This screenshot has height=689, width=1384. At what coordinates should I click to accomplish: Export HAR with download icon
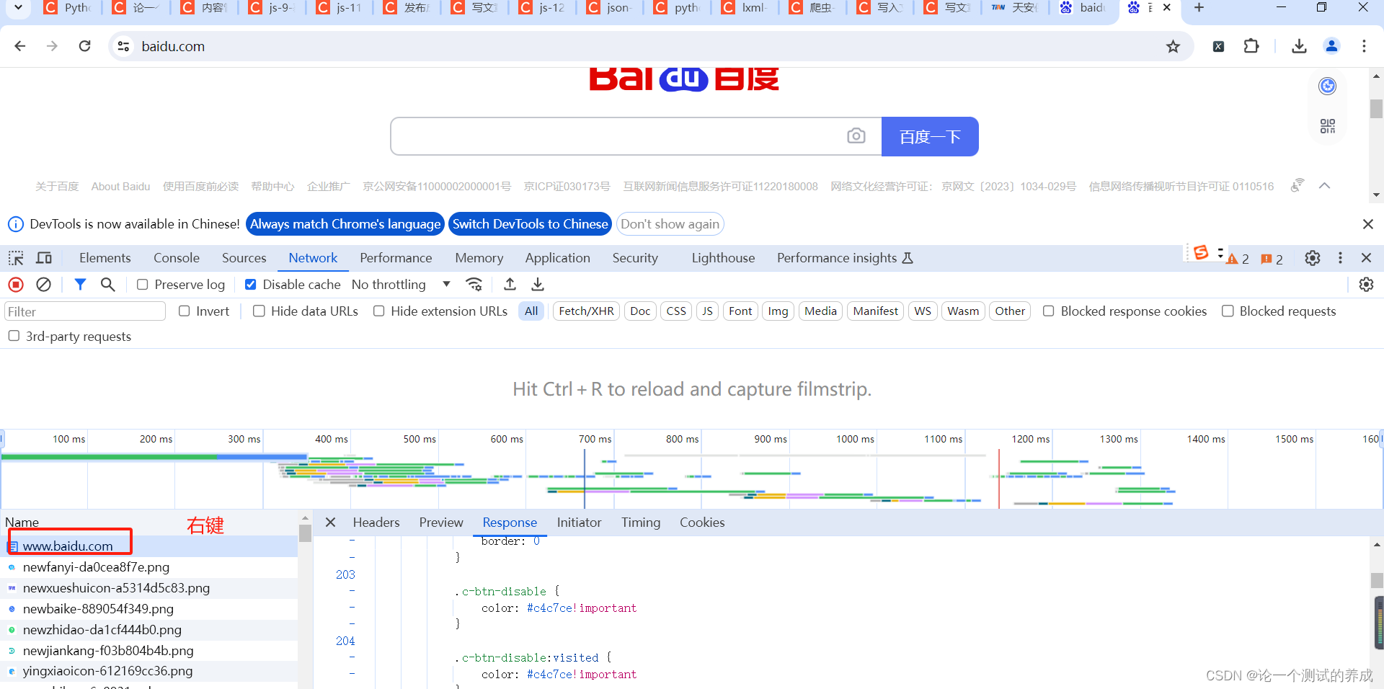538,285
